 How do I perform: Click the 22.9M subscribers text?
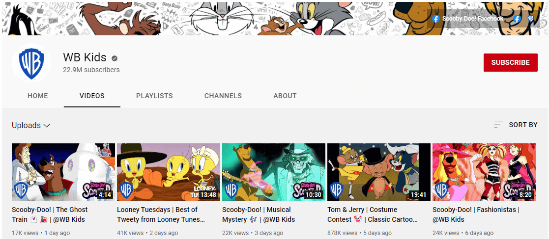[91, 70]
